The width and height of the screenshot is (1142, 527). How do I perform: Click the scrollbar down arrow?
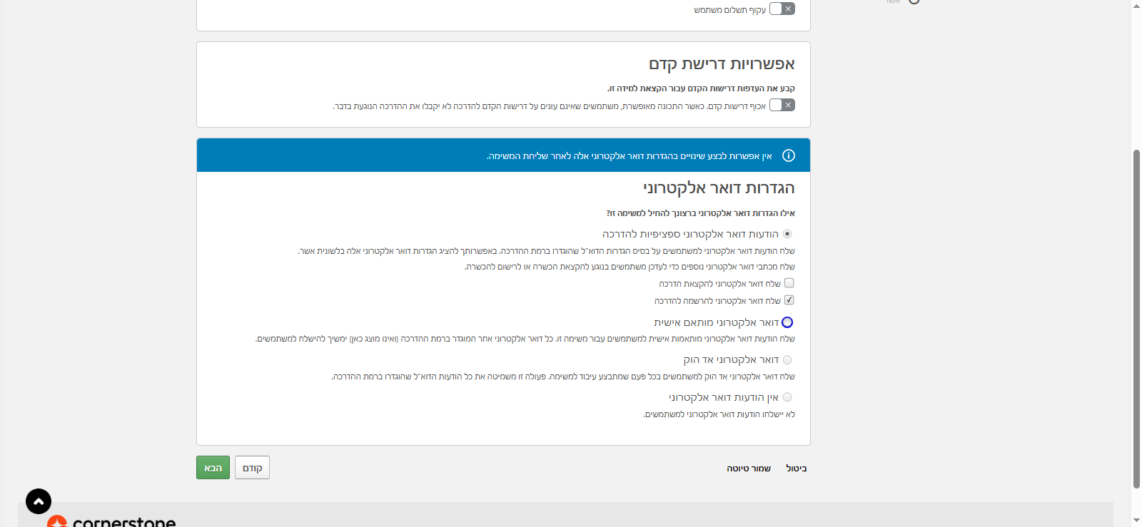[1136, 521]
